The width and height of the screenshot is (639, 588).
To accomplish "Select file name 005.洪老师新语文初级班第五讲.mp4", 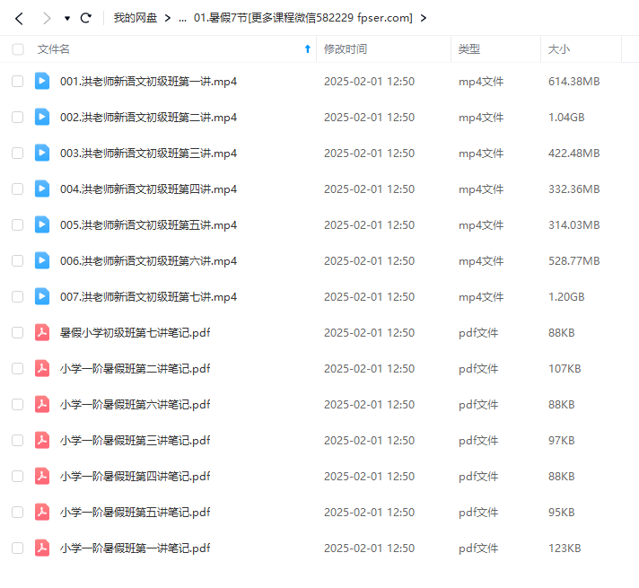I will (148, 225).
